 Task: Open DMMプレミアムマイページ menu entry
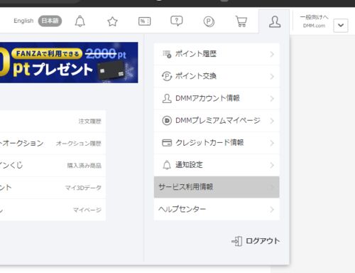(x=217, y=121)
